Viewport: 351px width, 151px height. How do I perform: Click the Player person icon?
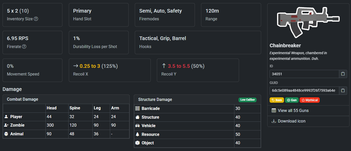(6, 117)
